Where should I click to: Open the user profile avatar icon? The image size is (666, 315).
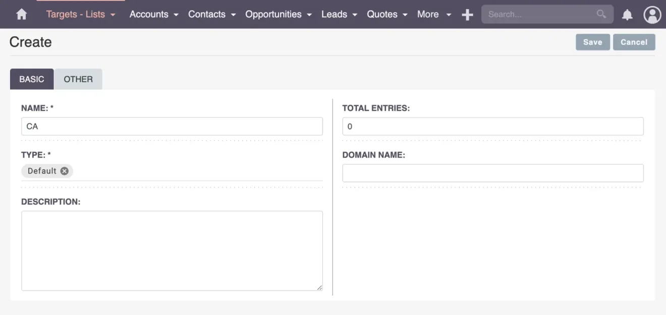coord(652,14)
